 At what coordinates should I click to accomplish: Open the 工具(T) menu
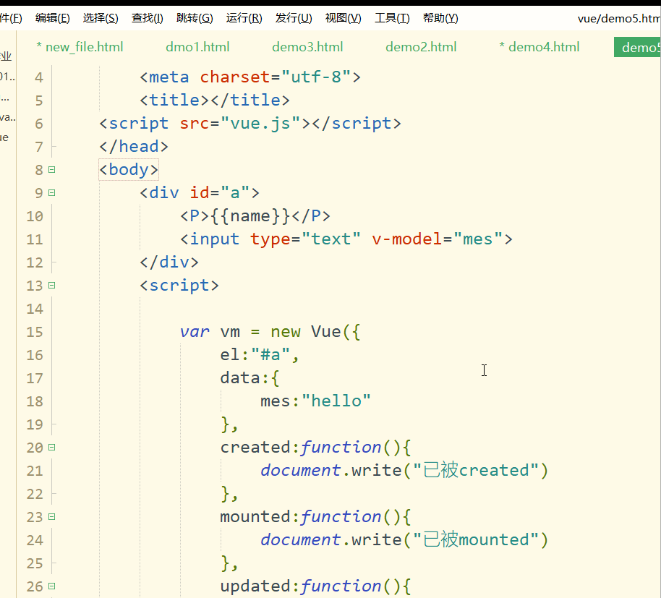point(392,18)
